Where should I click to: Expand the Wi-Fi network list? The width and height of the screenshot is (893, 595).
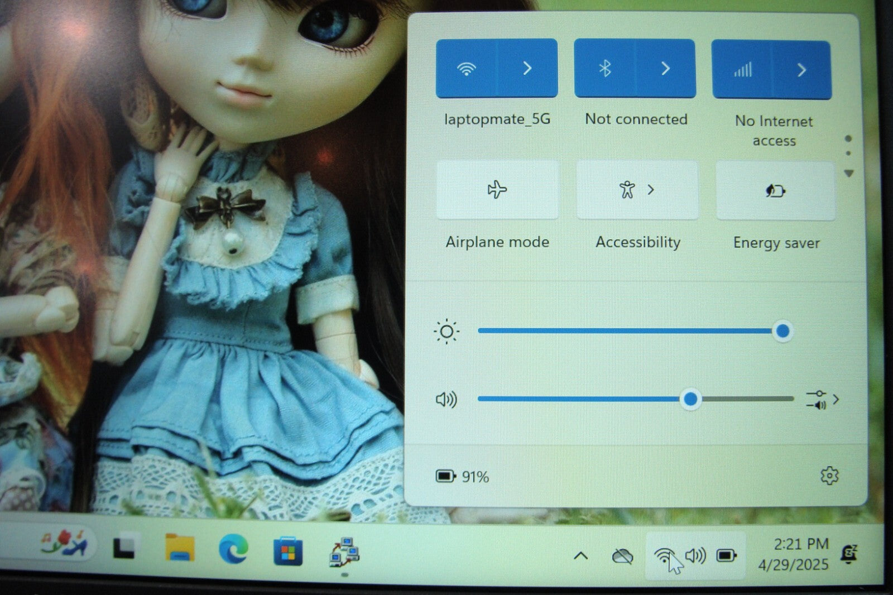coord(527,69)
